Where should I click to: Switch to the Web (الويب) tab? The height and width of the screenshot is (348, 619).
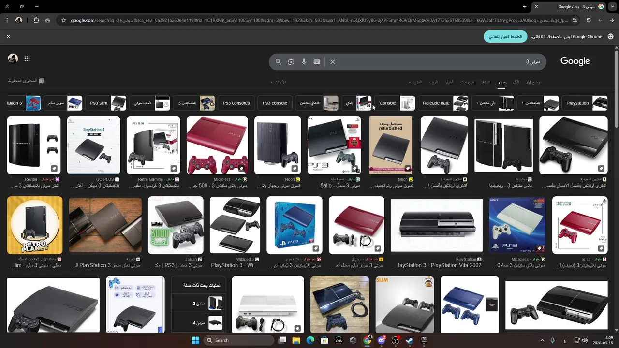(433, 82)
